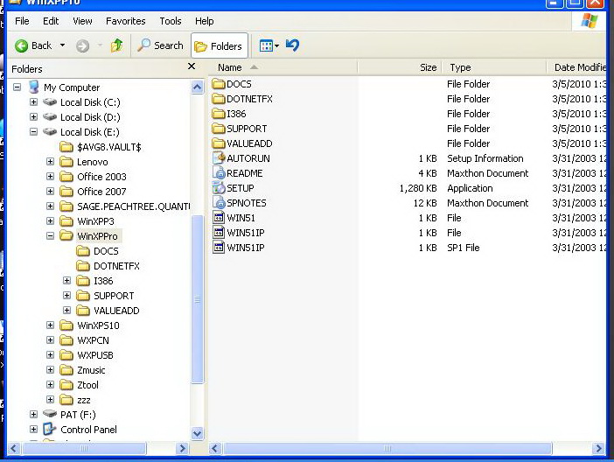This screenshot has height=462, width=614.
Task: Select the WIN51IP SP1 File
Action: pos(246,248)
